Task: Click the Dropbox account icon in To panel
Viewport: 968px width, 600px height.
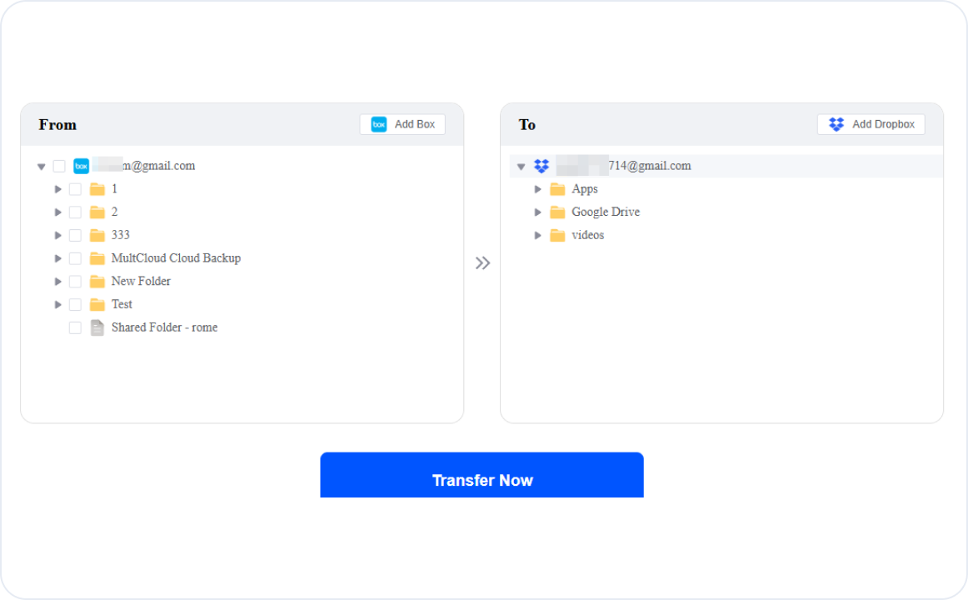Action: tap(541, 166)
